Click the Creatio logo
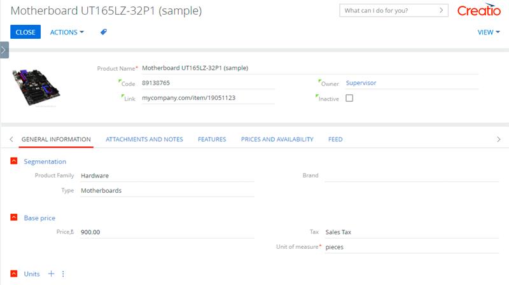Image resolution: width=509 pixels, height=285 pixels. click(479, 10)
